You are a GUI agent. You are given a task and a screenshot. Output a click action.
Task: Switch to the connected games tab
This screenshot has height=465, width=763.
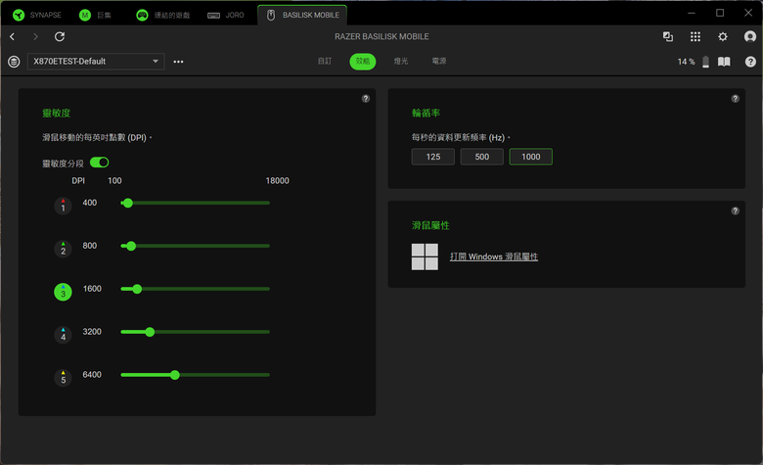[x=163, y=15]
